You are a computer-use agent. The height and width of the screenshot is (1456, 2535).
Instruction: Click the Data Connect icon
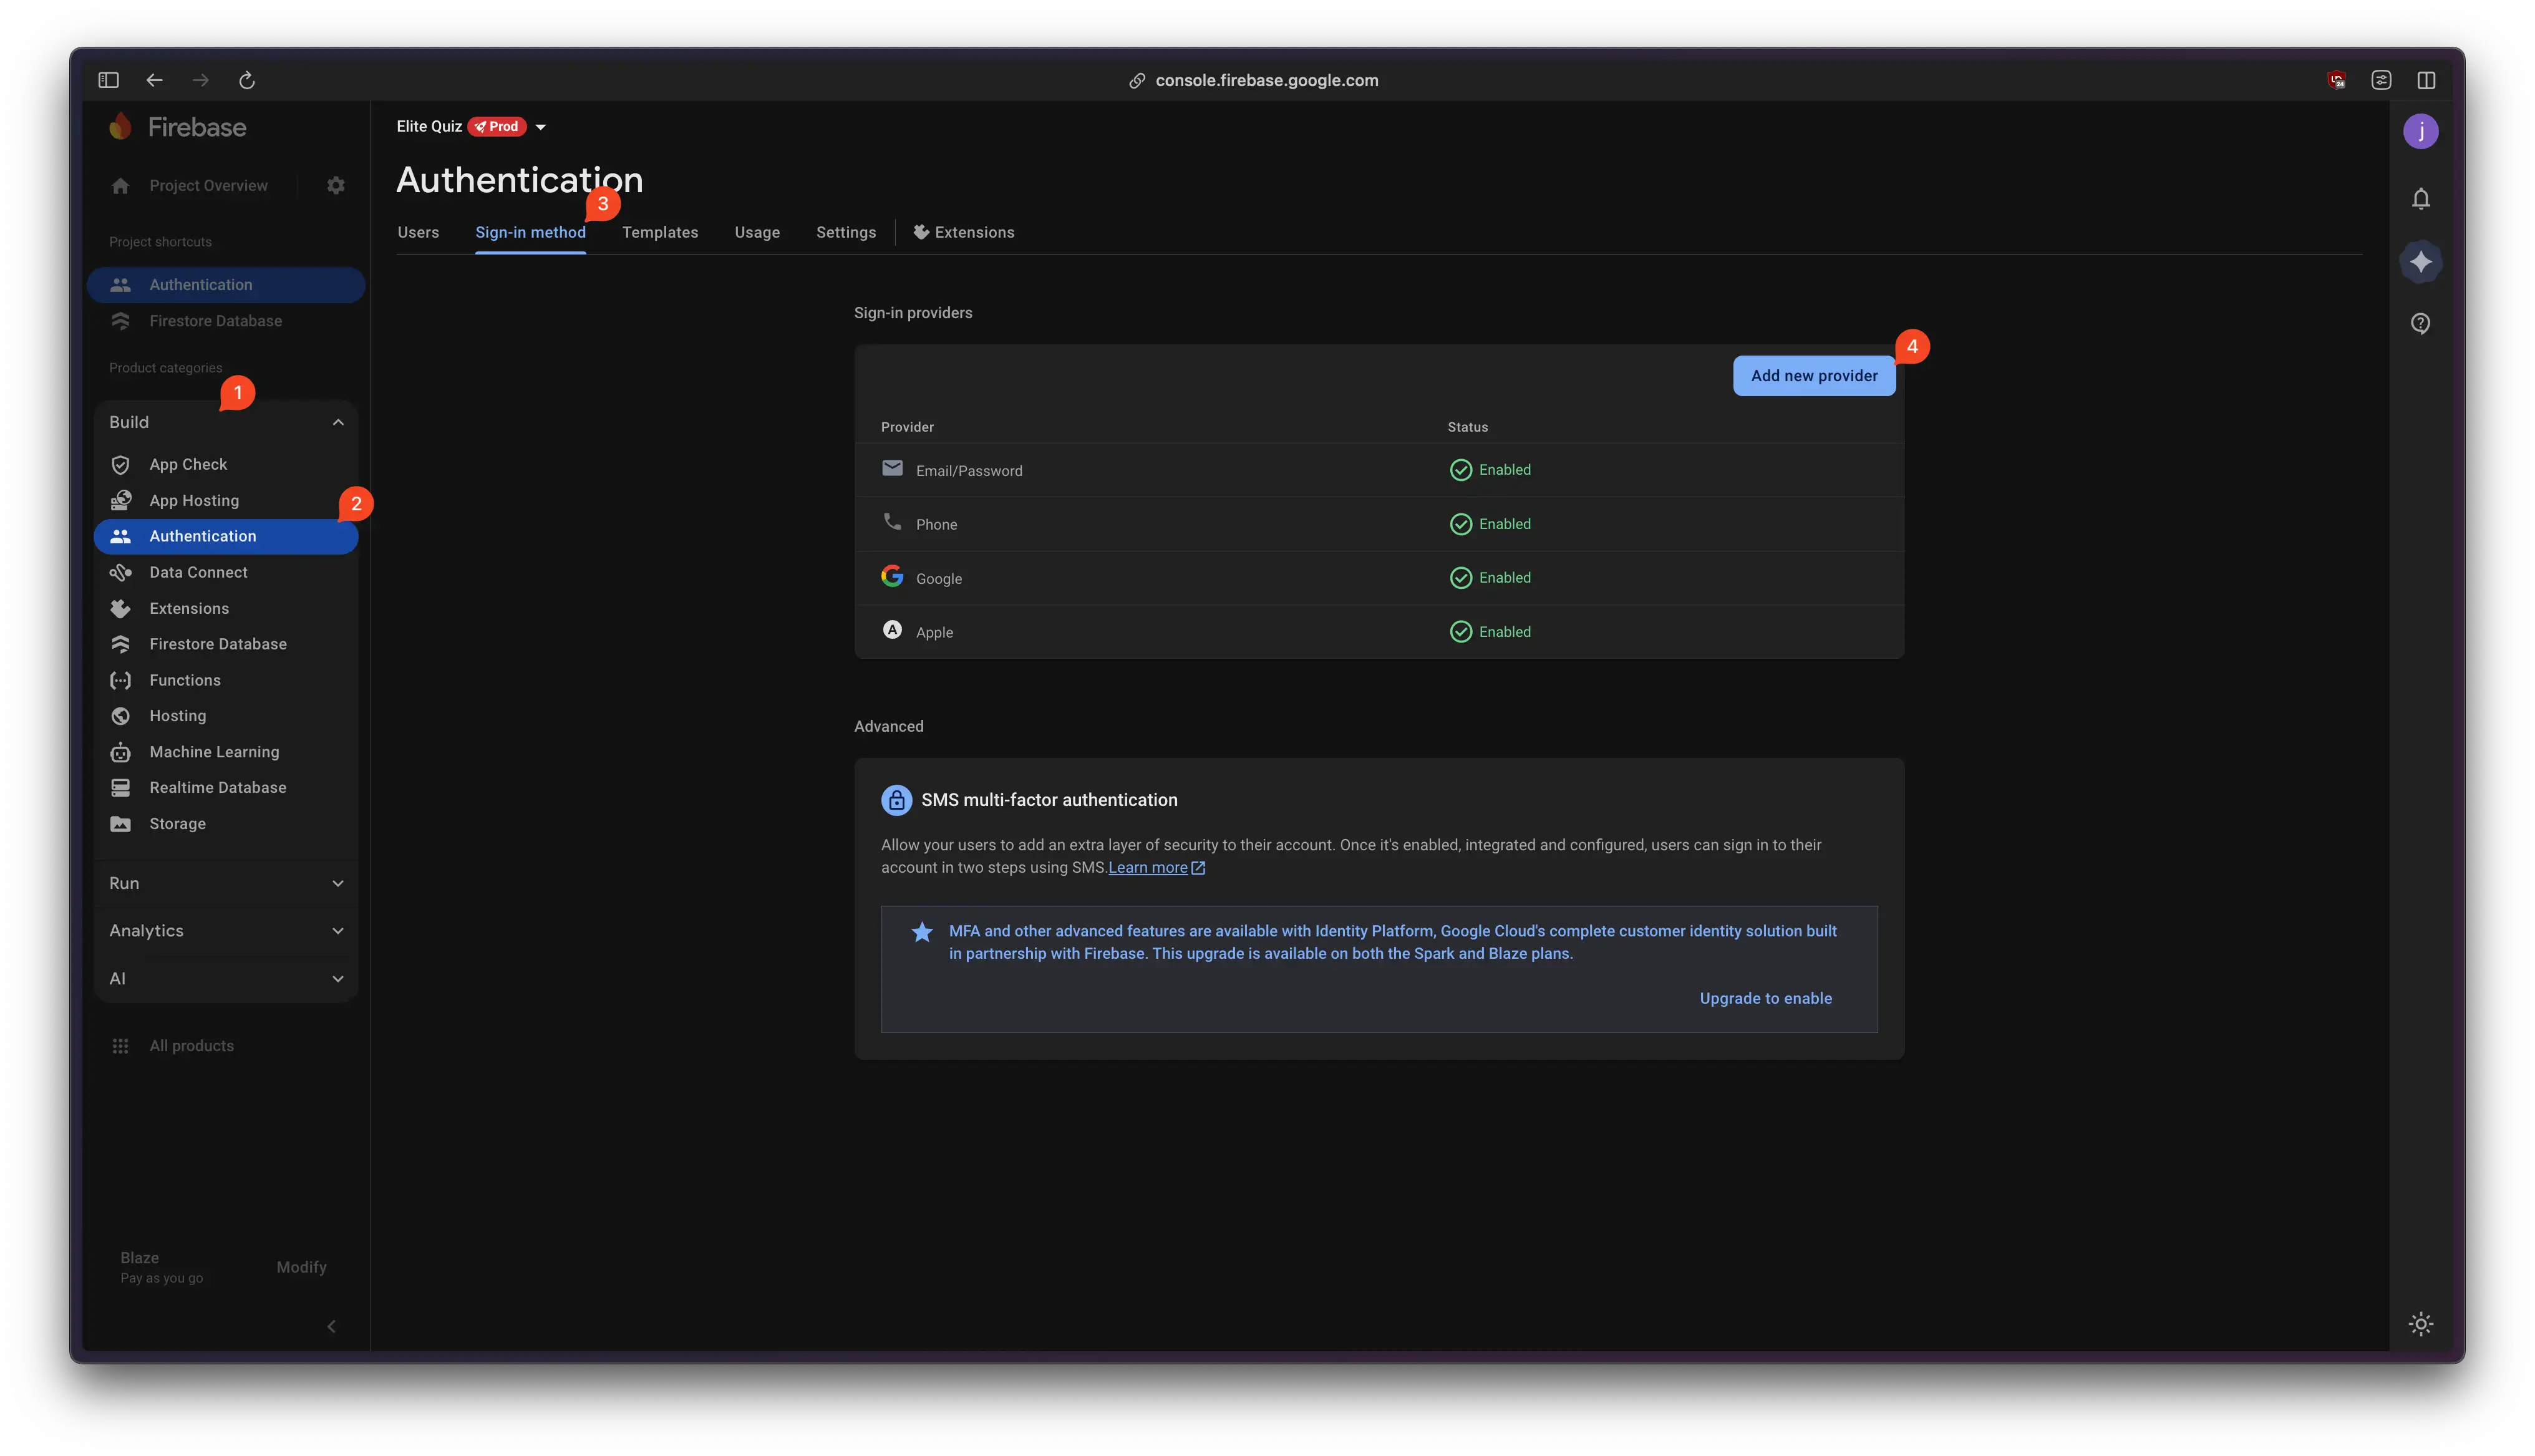(121, 572)
